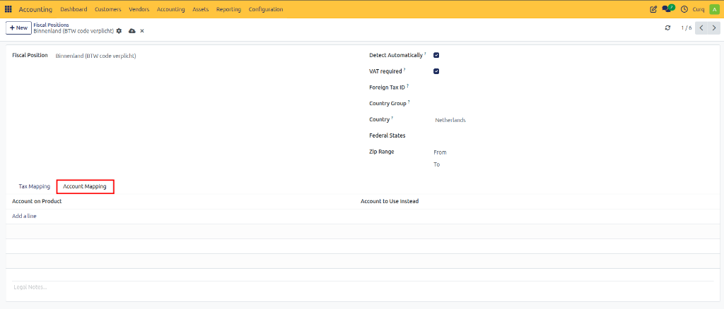Viewport: 724px width, 309px height.
Task: Open Dashboard menu
Action: (x=74, y=9)
